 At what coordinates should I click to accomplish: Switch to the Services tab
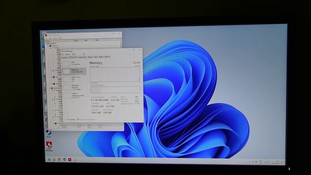click(107, 57)
